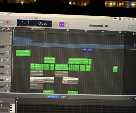
Task: Select the Indie Disco region on the left
Action: pyautogui.click(x=48, y=92)
